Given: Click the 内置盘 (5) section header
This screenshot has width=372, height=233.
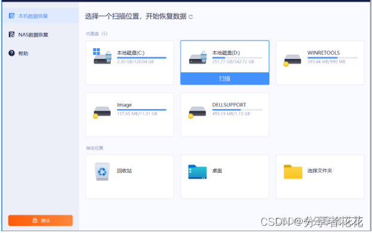Looking at the screenshot, I should click(97, 34).
